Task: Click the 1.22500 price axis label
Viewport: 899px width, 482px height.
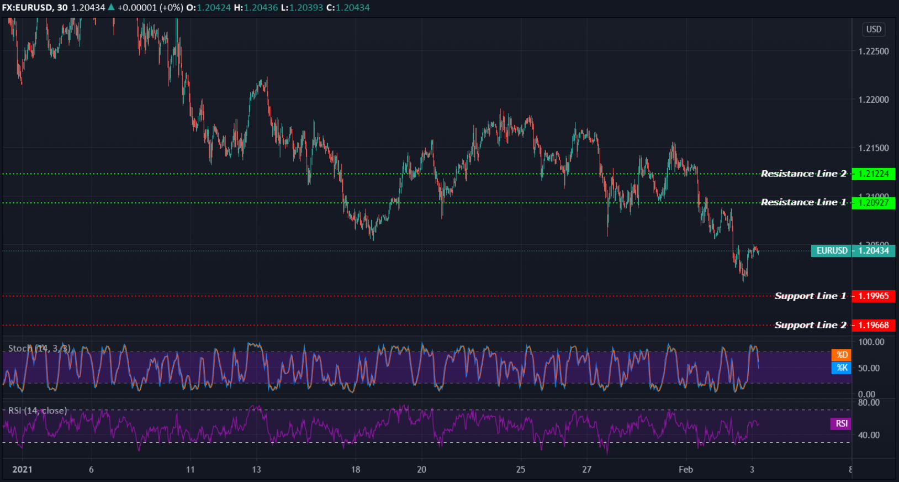Action: pyautogui.click(x=874, y=51)
